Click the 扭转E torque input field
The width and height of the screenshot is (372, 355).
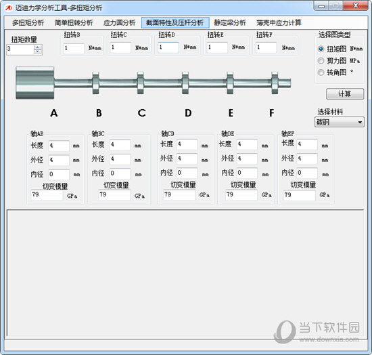(x=217, y=47)
